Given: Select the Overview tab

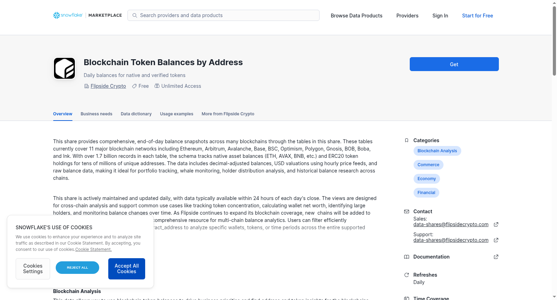Looking at the screenshot, I should tap(63, 114).
